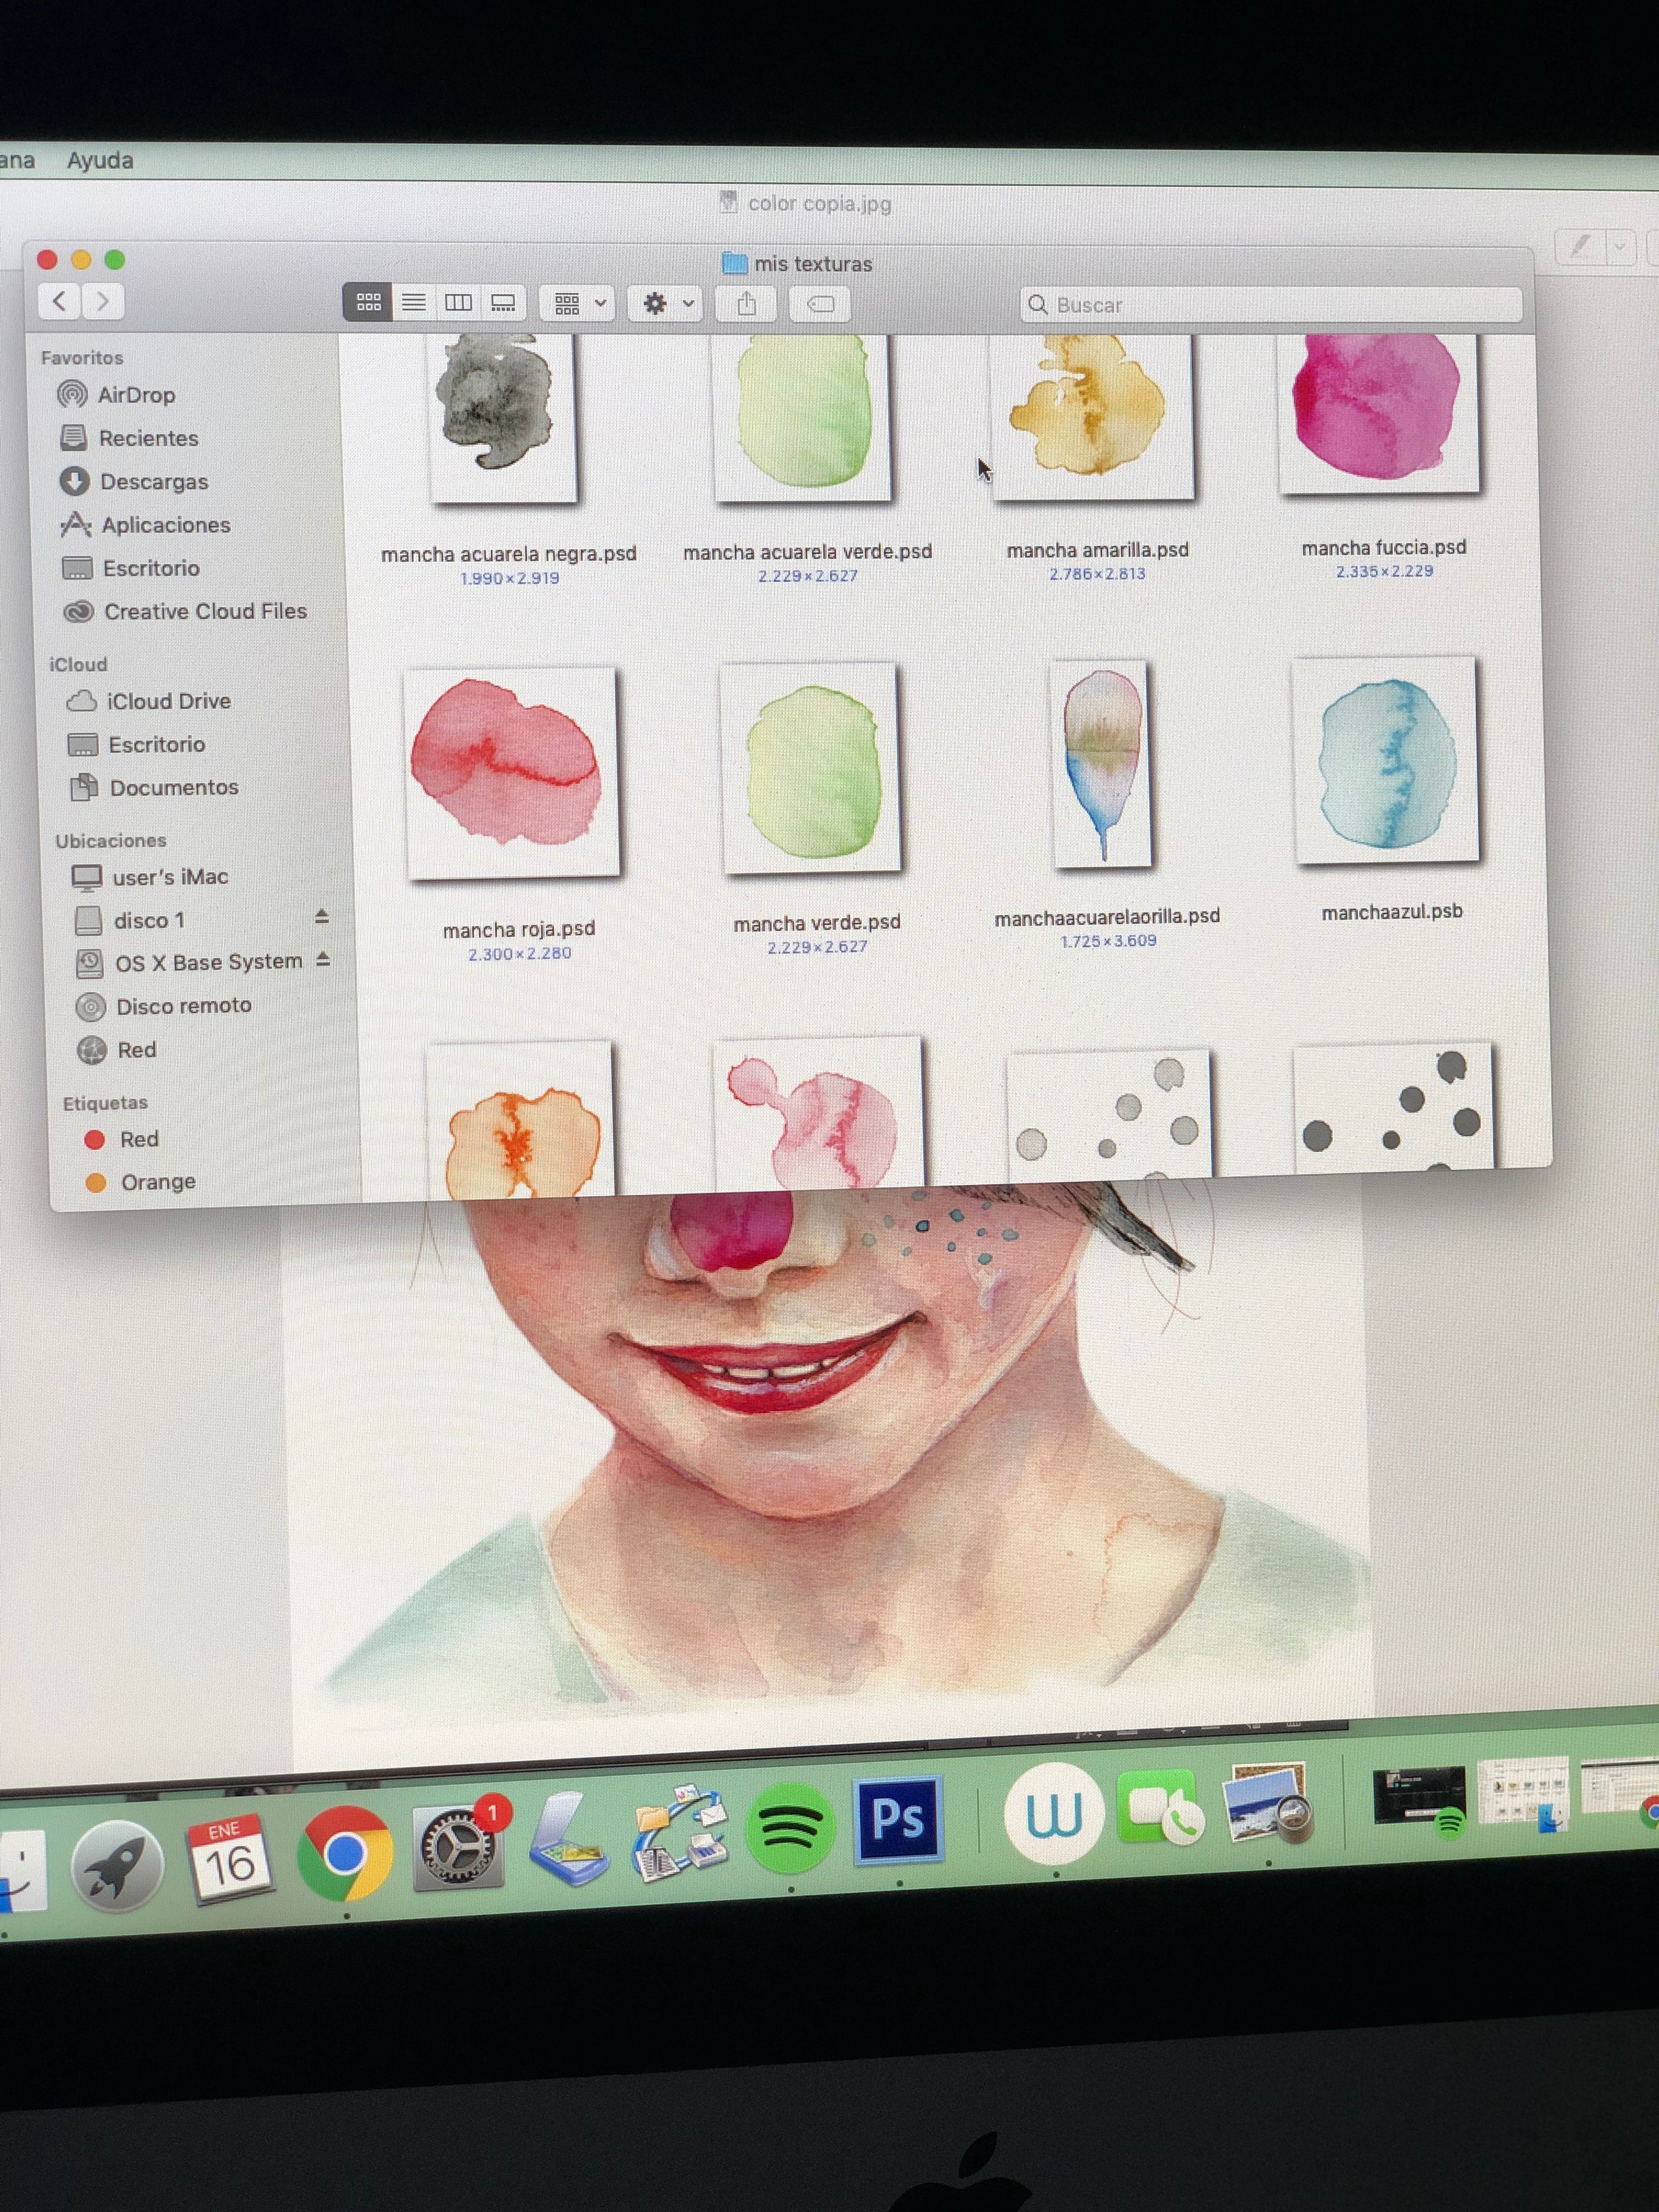Go forward with the Finder forward arrow
This screenshot has height=2212, width=1659.
point(102,301)
